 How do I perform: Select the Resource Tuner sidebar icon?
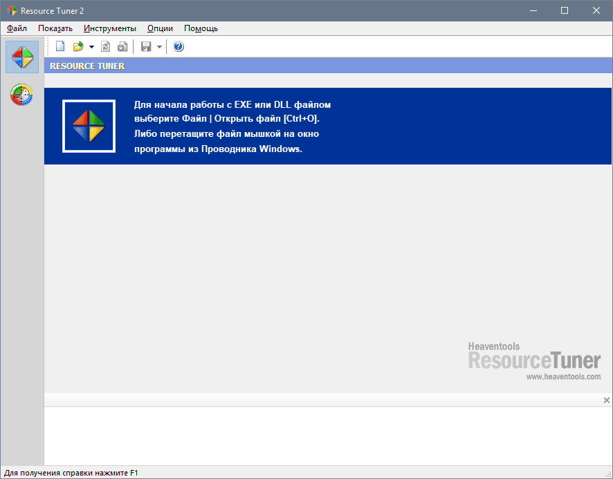(22, 57)
